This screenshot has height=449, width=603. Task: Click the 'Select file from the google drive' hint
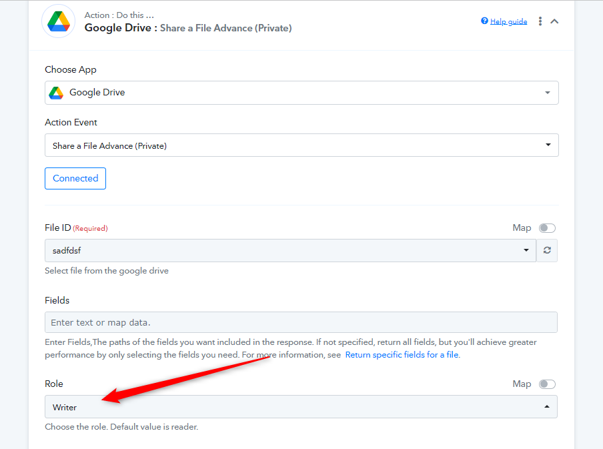[x=107, y=270]
